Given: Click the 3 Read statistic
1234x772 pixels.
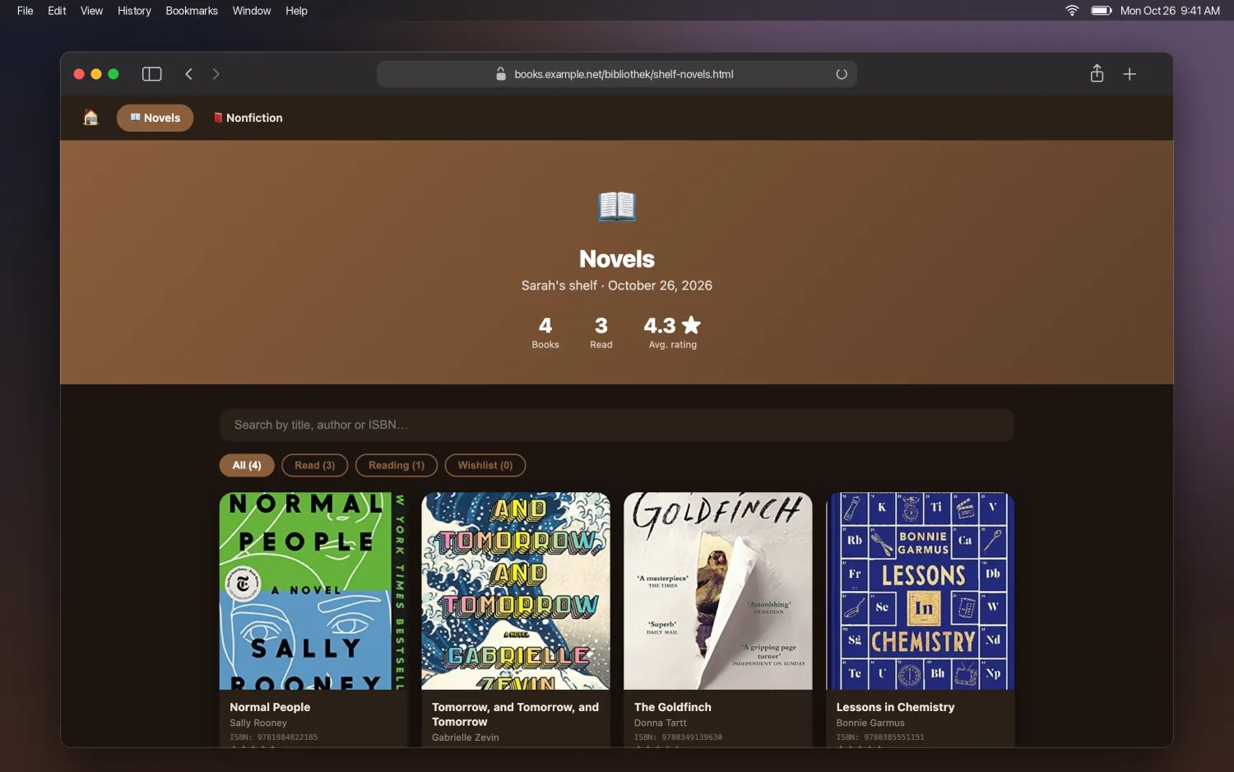Looking at the screenshot, I should pyautogui.click(x=601, y=333).
